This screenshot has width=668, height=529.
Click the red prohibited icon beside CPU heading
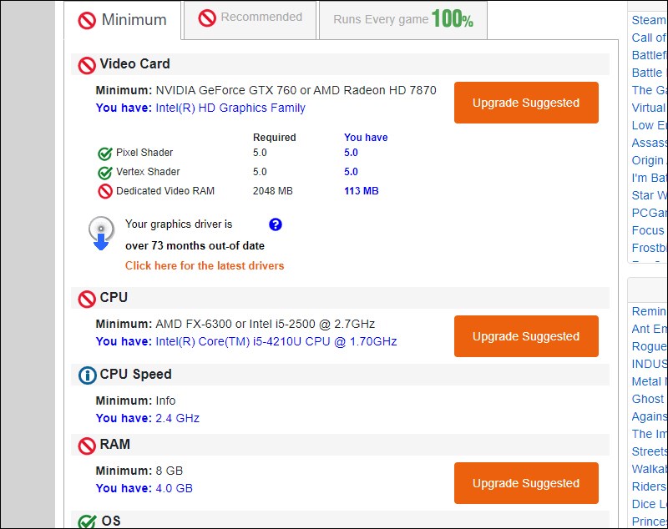tap(87, 298)
